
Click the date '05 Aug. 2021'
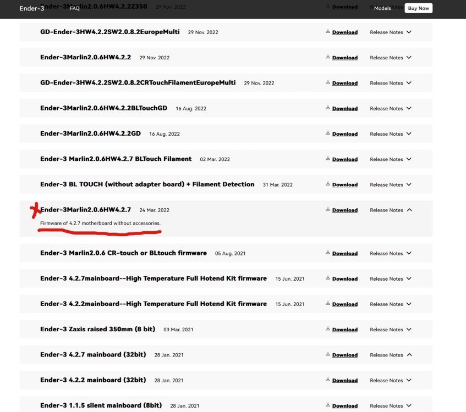(x=231, y=253)
